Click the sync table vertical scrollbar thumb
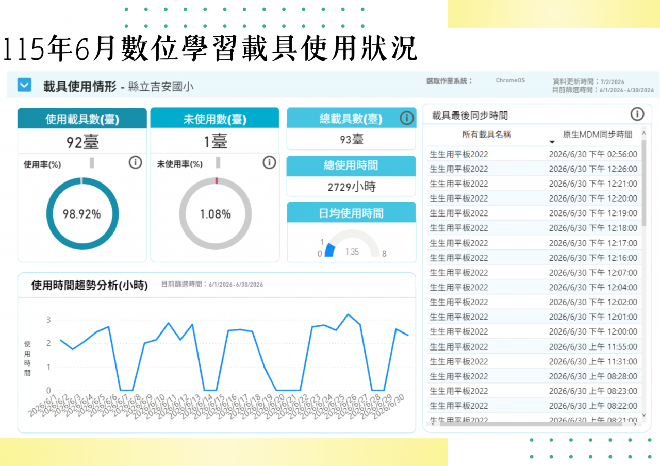Viewport: 660px width, 466px height. point(644,184)
